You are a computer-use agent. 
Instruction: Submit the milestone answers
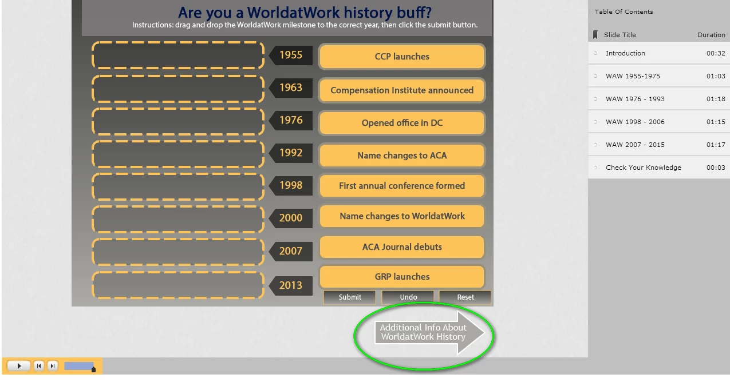click(x=350, y=297)
